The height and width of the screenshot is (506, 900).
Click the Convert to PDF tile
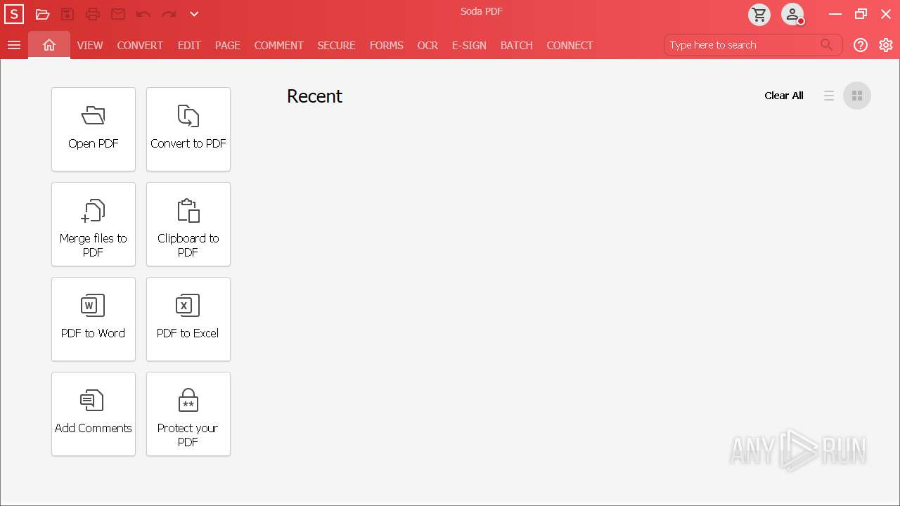pyautogui.click(x=188, y=129)
